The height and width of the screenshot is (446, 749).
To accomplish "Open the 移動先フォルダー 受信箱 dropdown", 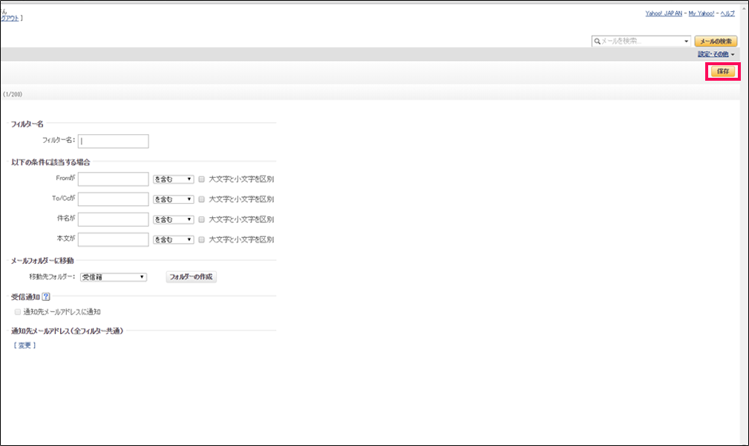I will click(x=113, y=277).
